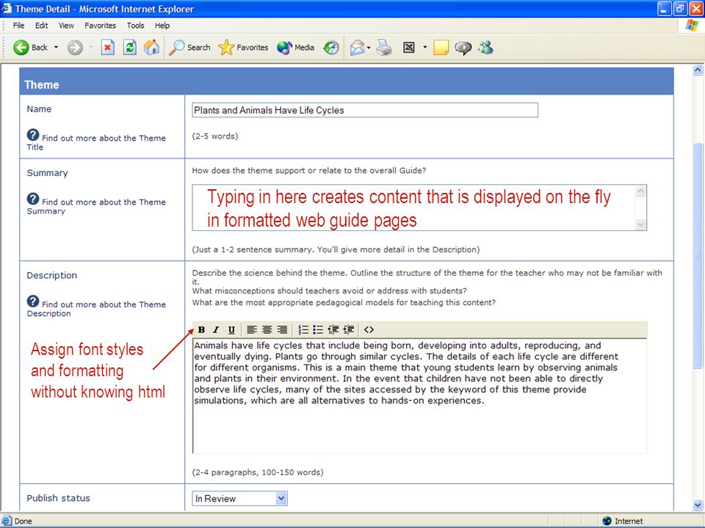Stop loading the page
The image size is (705, 528).
107,47
